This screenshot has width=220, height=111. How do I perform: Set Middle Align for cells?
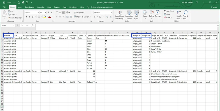click(x=60, y=12)
